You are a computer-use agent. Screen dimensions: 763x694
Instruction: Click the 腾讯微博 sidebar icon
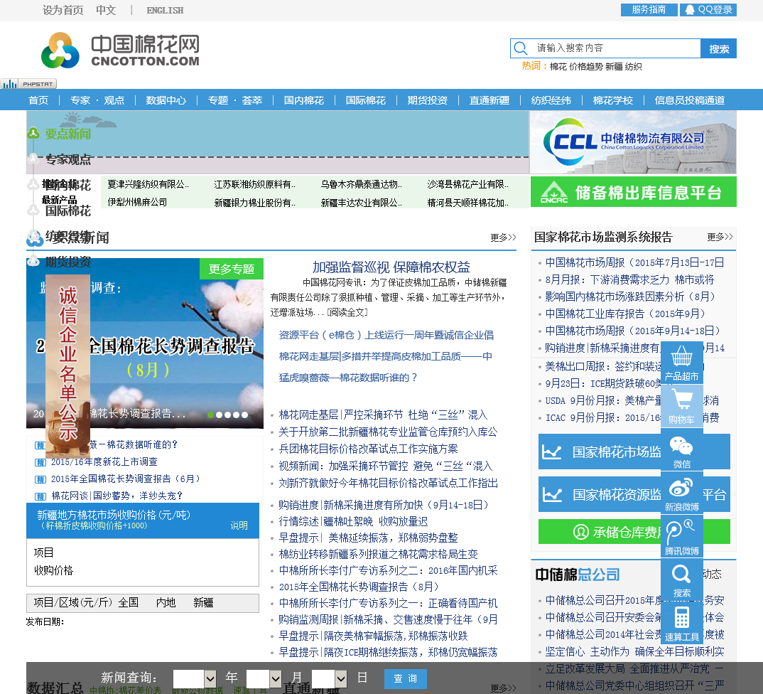tap(681, 537)
